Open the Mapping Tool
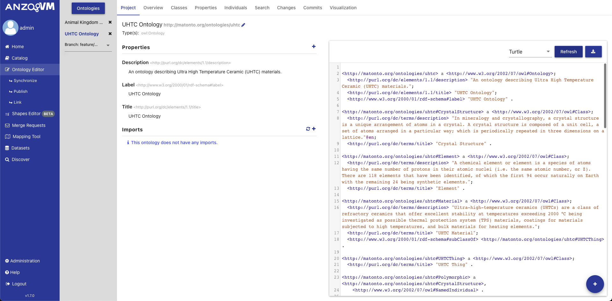 click(26, 136)
